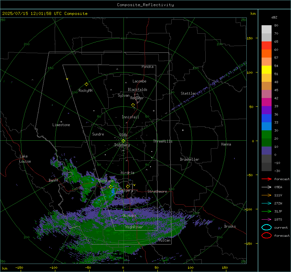Click the Limestone label
The width and height of the screenshot is (291, 272).
click(61, 125)
